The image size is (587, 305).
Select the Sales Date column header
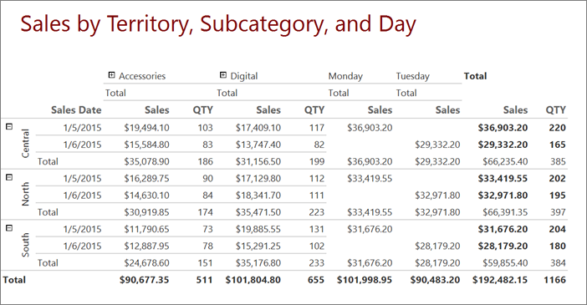[x=76, y=110]
